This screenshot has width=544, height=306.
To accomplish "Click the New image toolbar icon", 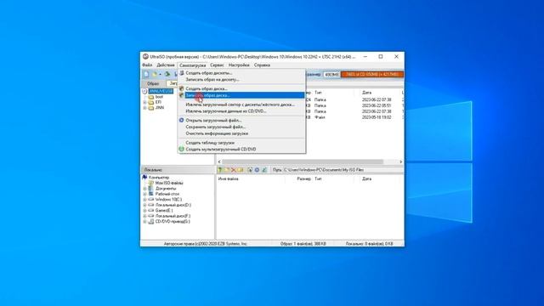I will 146,74.
